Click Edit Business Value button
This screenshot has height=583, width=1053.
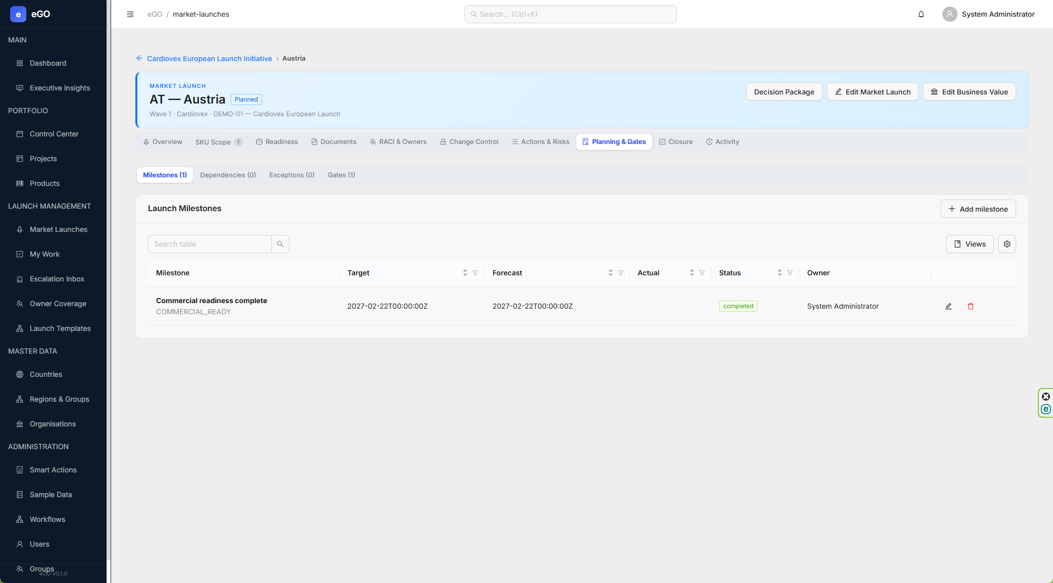tap(970, 92)
